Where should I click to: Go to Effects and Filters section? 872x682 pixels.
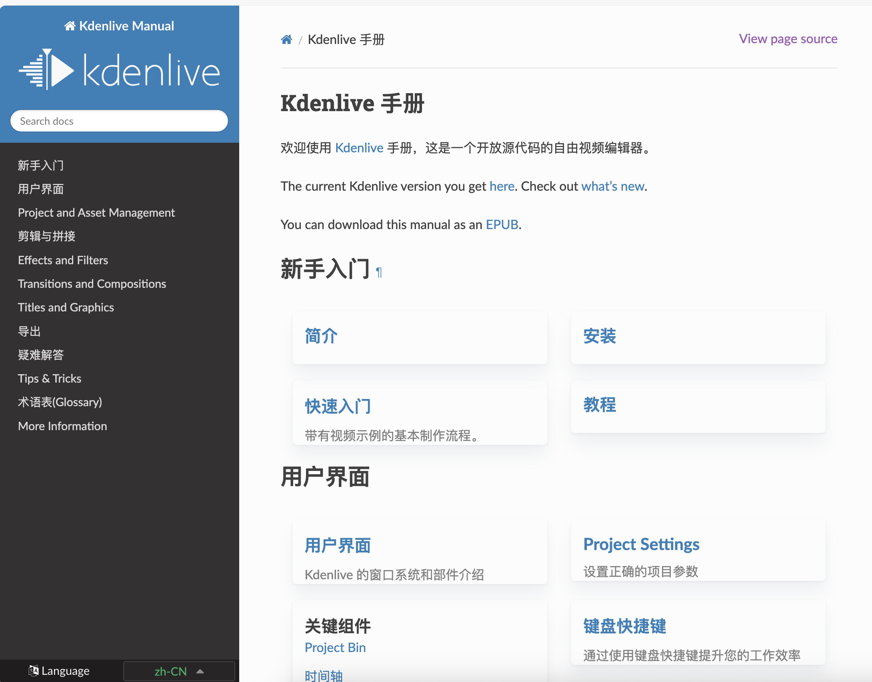click(63, 260)
